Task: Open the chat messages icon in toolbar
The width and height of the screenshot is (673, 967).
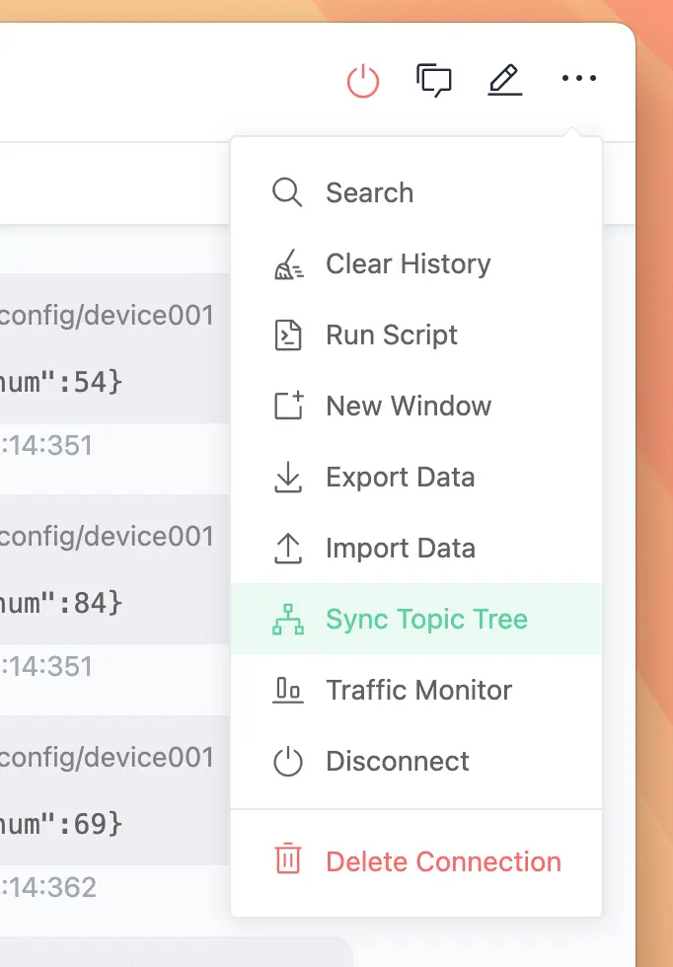Action: coord(434,80)
